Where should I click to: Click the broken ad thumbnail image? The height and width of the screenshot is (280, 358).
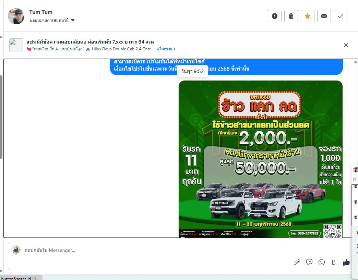(16, 45)
